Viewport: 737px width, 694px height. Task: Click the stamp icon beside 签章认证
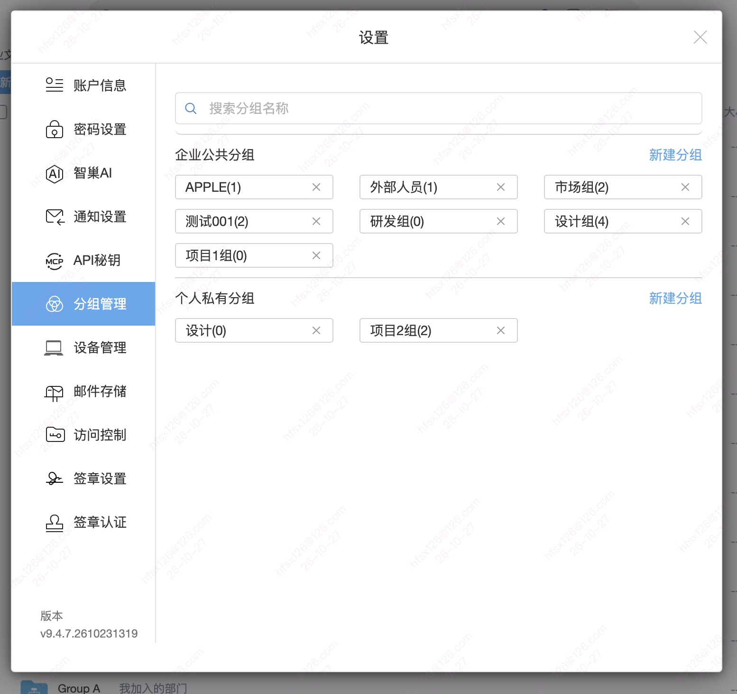click(x=54, y=523)
